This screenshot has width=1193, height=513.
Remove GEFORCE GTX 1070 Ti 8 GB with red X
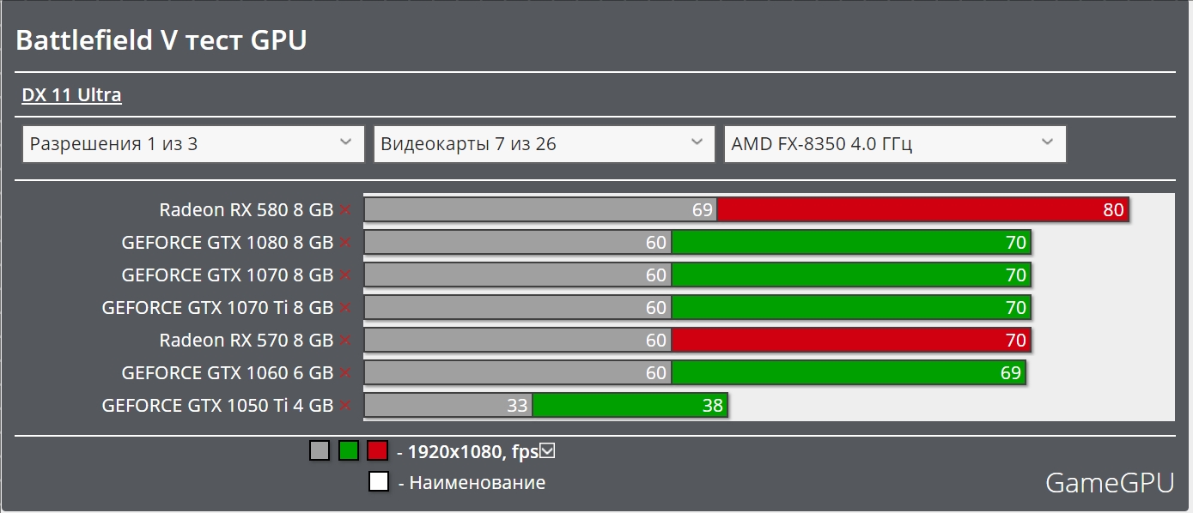(345, 308)
